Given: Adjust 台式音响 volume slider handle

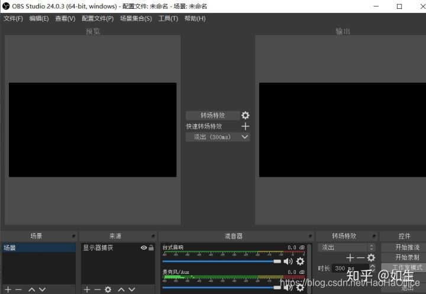Looking at the screenshot, I should (x=277, y=261).
